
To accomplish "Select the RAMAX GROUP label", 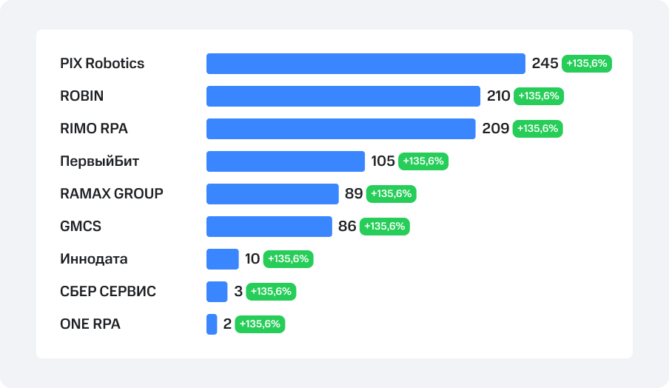I will [x=112, y=194].
